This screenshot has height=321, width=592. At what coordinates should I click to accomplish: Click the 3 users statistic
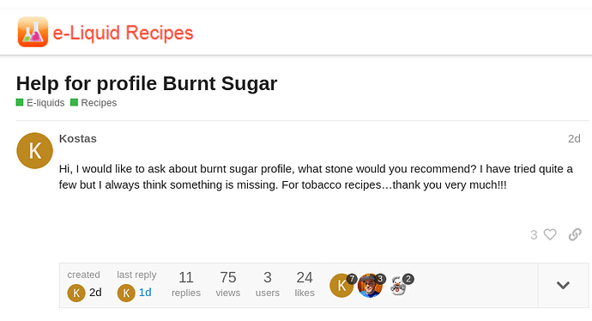268,283
